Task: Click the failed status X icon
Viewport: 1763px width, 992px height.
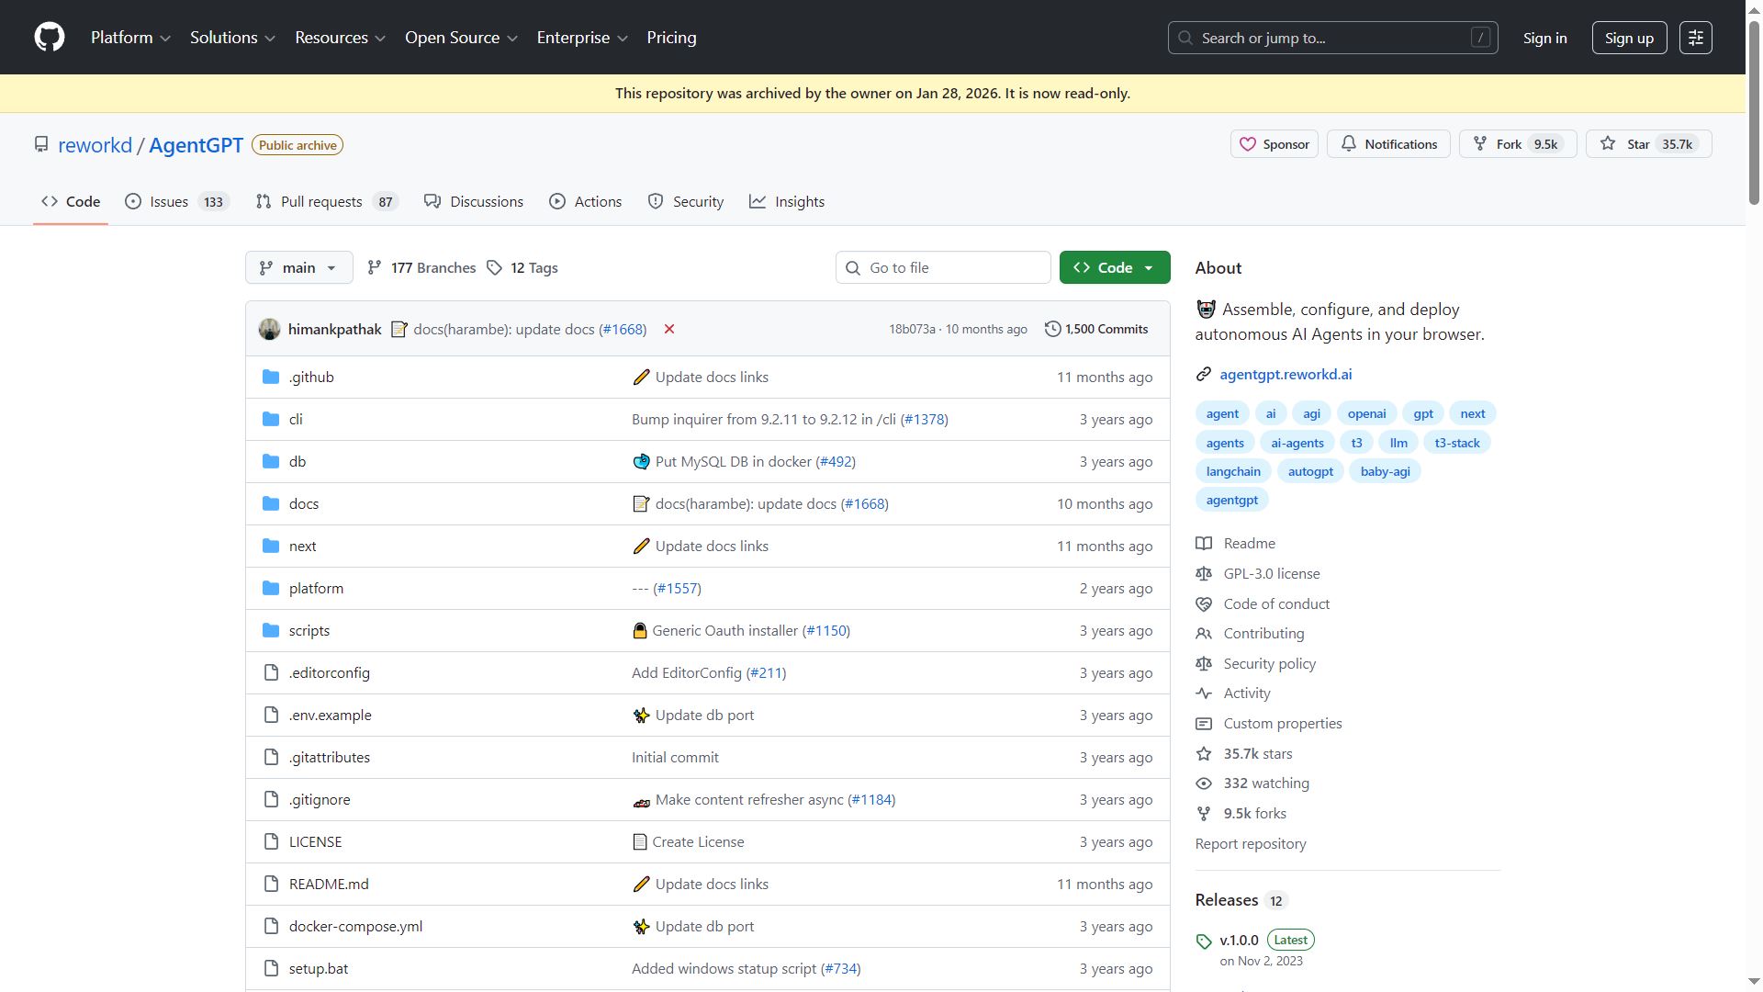Action: click(669, 329)
